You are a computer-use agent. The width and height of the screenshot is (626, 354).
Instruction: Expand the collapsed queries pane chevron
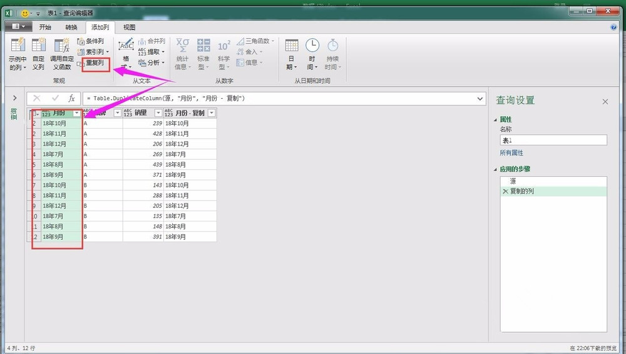click(15, 98)
